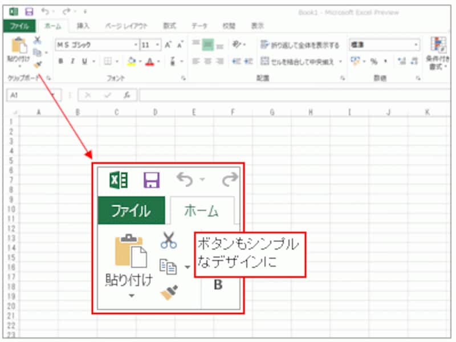Screen dimensions: 456x342
Task: Apply the percent style button
Action: pyautogui.click(x=374, y=62)
